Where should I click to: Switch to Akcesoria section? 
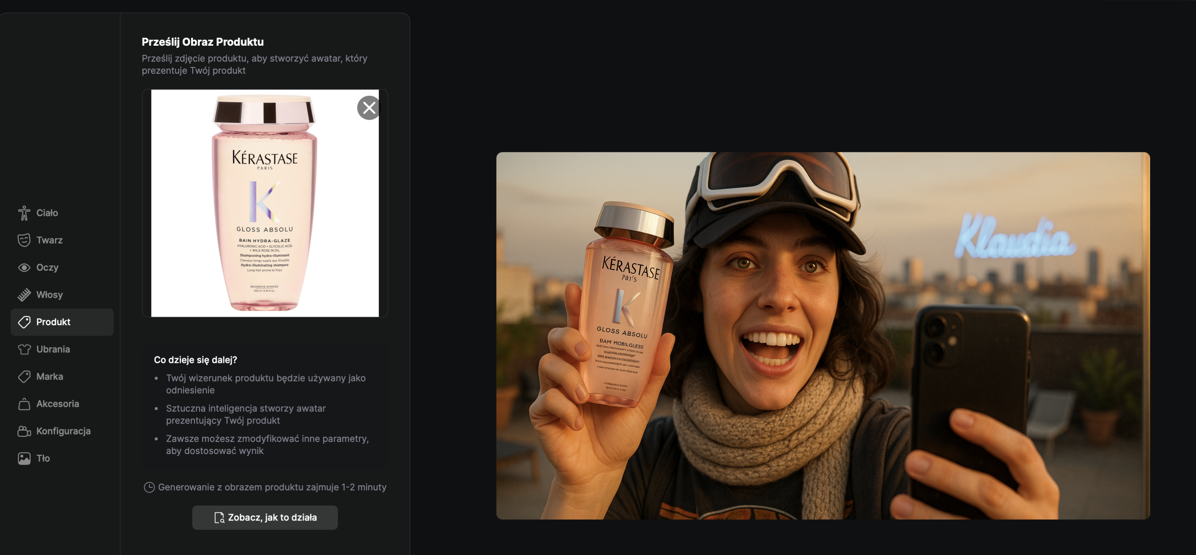(62, 404)
